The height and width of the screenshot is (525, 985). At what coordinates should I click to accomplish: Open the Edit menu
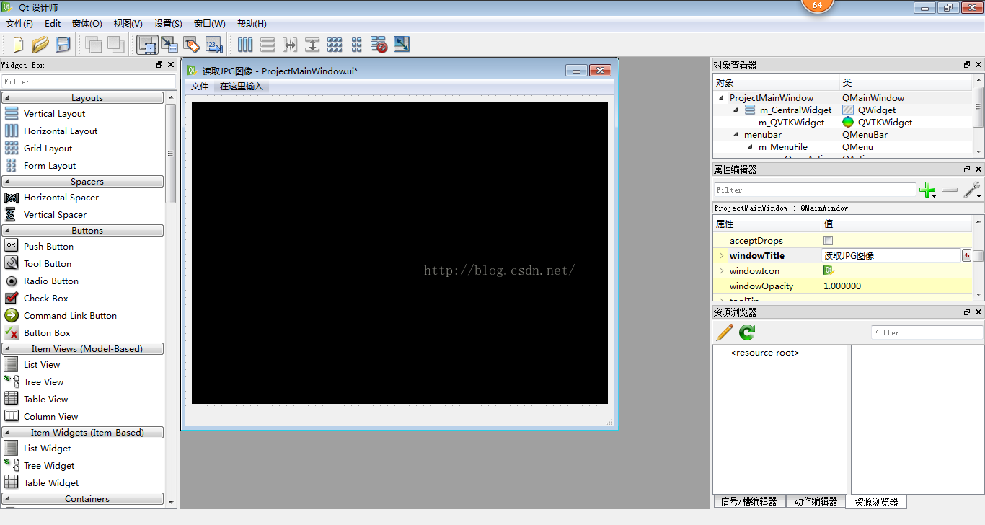[53, 24]
